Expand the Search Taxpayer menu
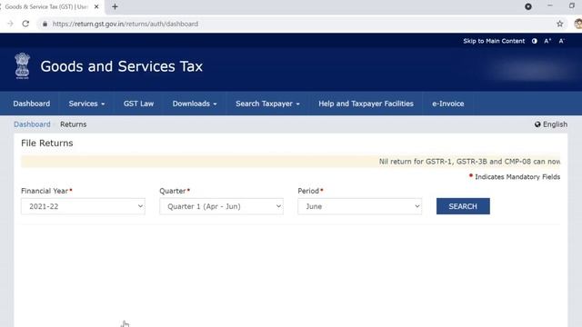 267,104
